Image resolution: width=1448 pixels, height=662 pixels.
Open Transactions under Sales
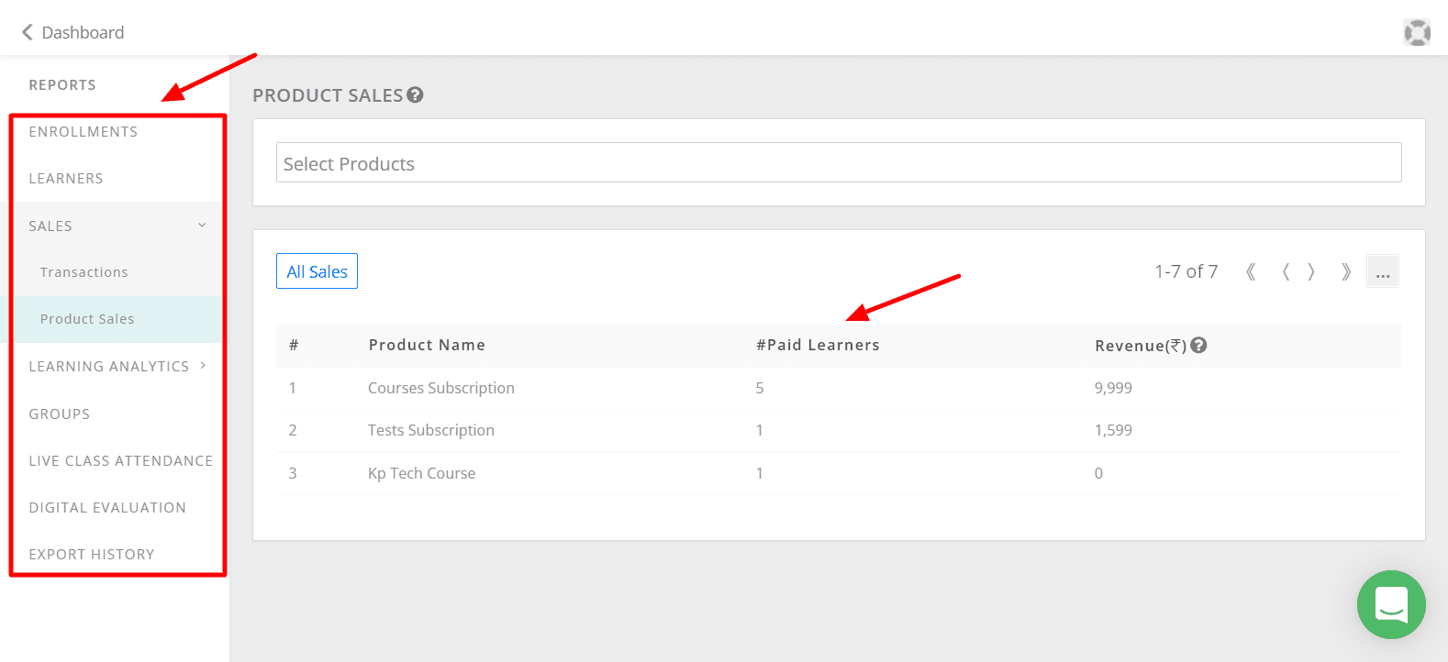pos(84,272)
